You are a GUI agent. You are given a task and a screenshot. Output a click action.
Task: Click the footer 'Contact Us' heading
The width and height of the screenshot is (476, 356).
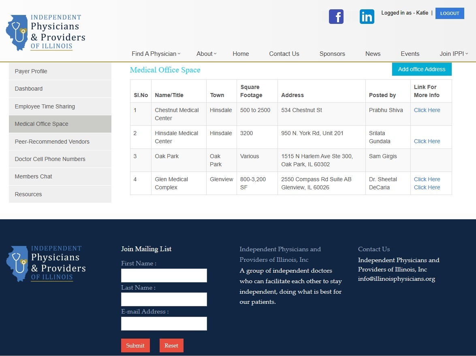pos(374,249)
